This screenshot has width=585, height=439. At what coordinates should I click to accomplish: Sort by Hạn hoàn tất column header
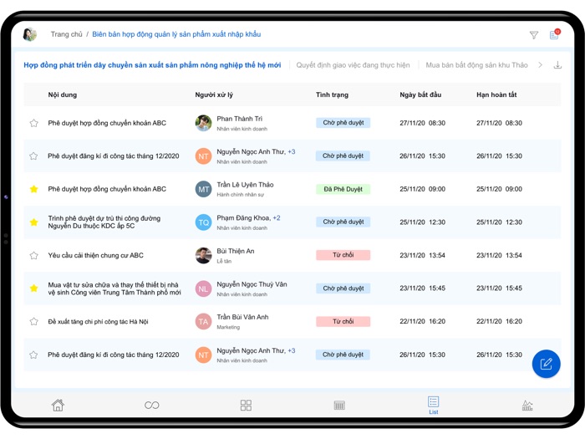point(496,94)
